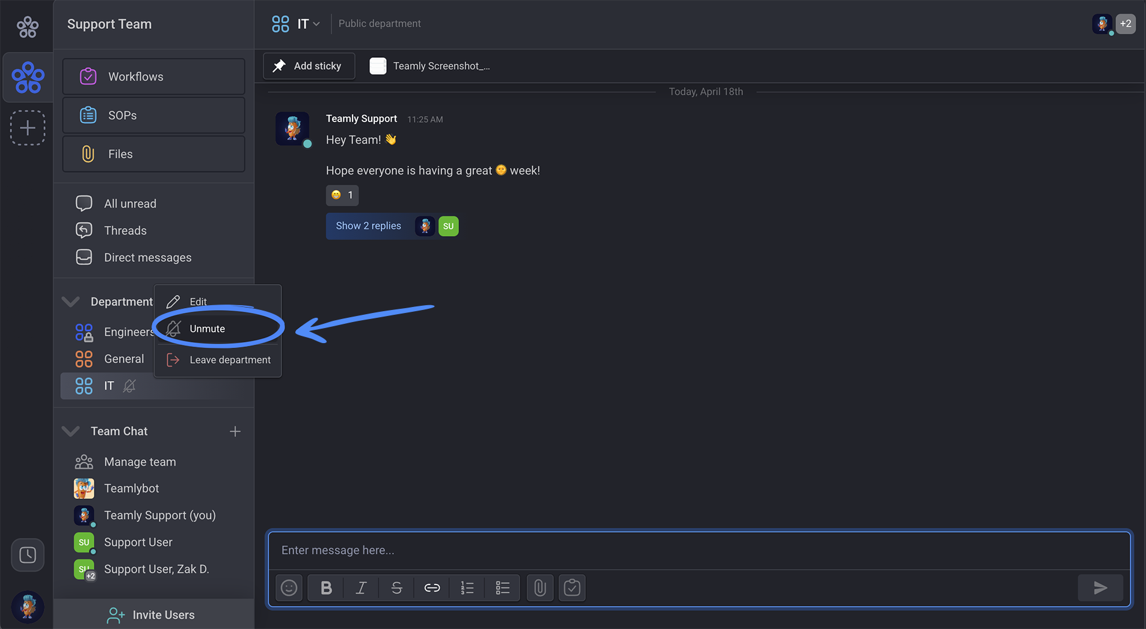
Task: Click Show 2 replies
Action: point(368,226)
